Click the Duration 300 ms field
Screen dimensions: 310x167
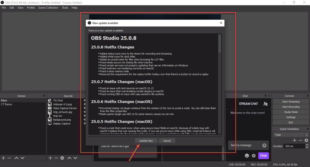pyautogui.click(x=294, y=146)
